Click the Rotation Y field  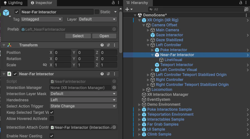pos(86,59)
